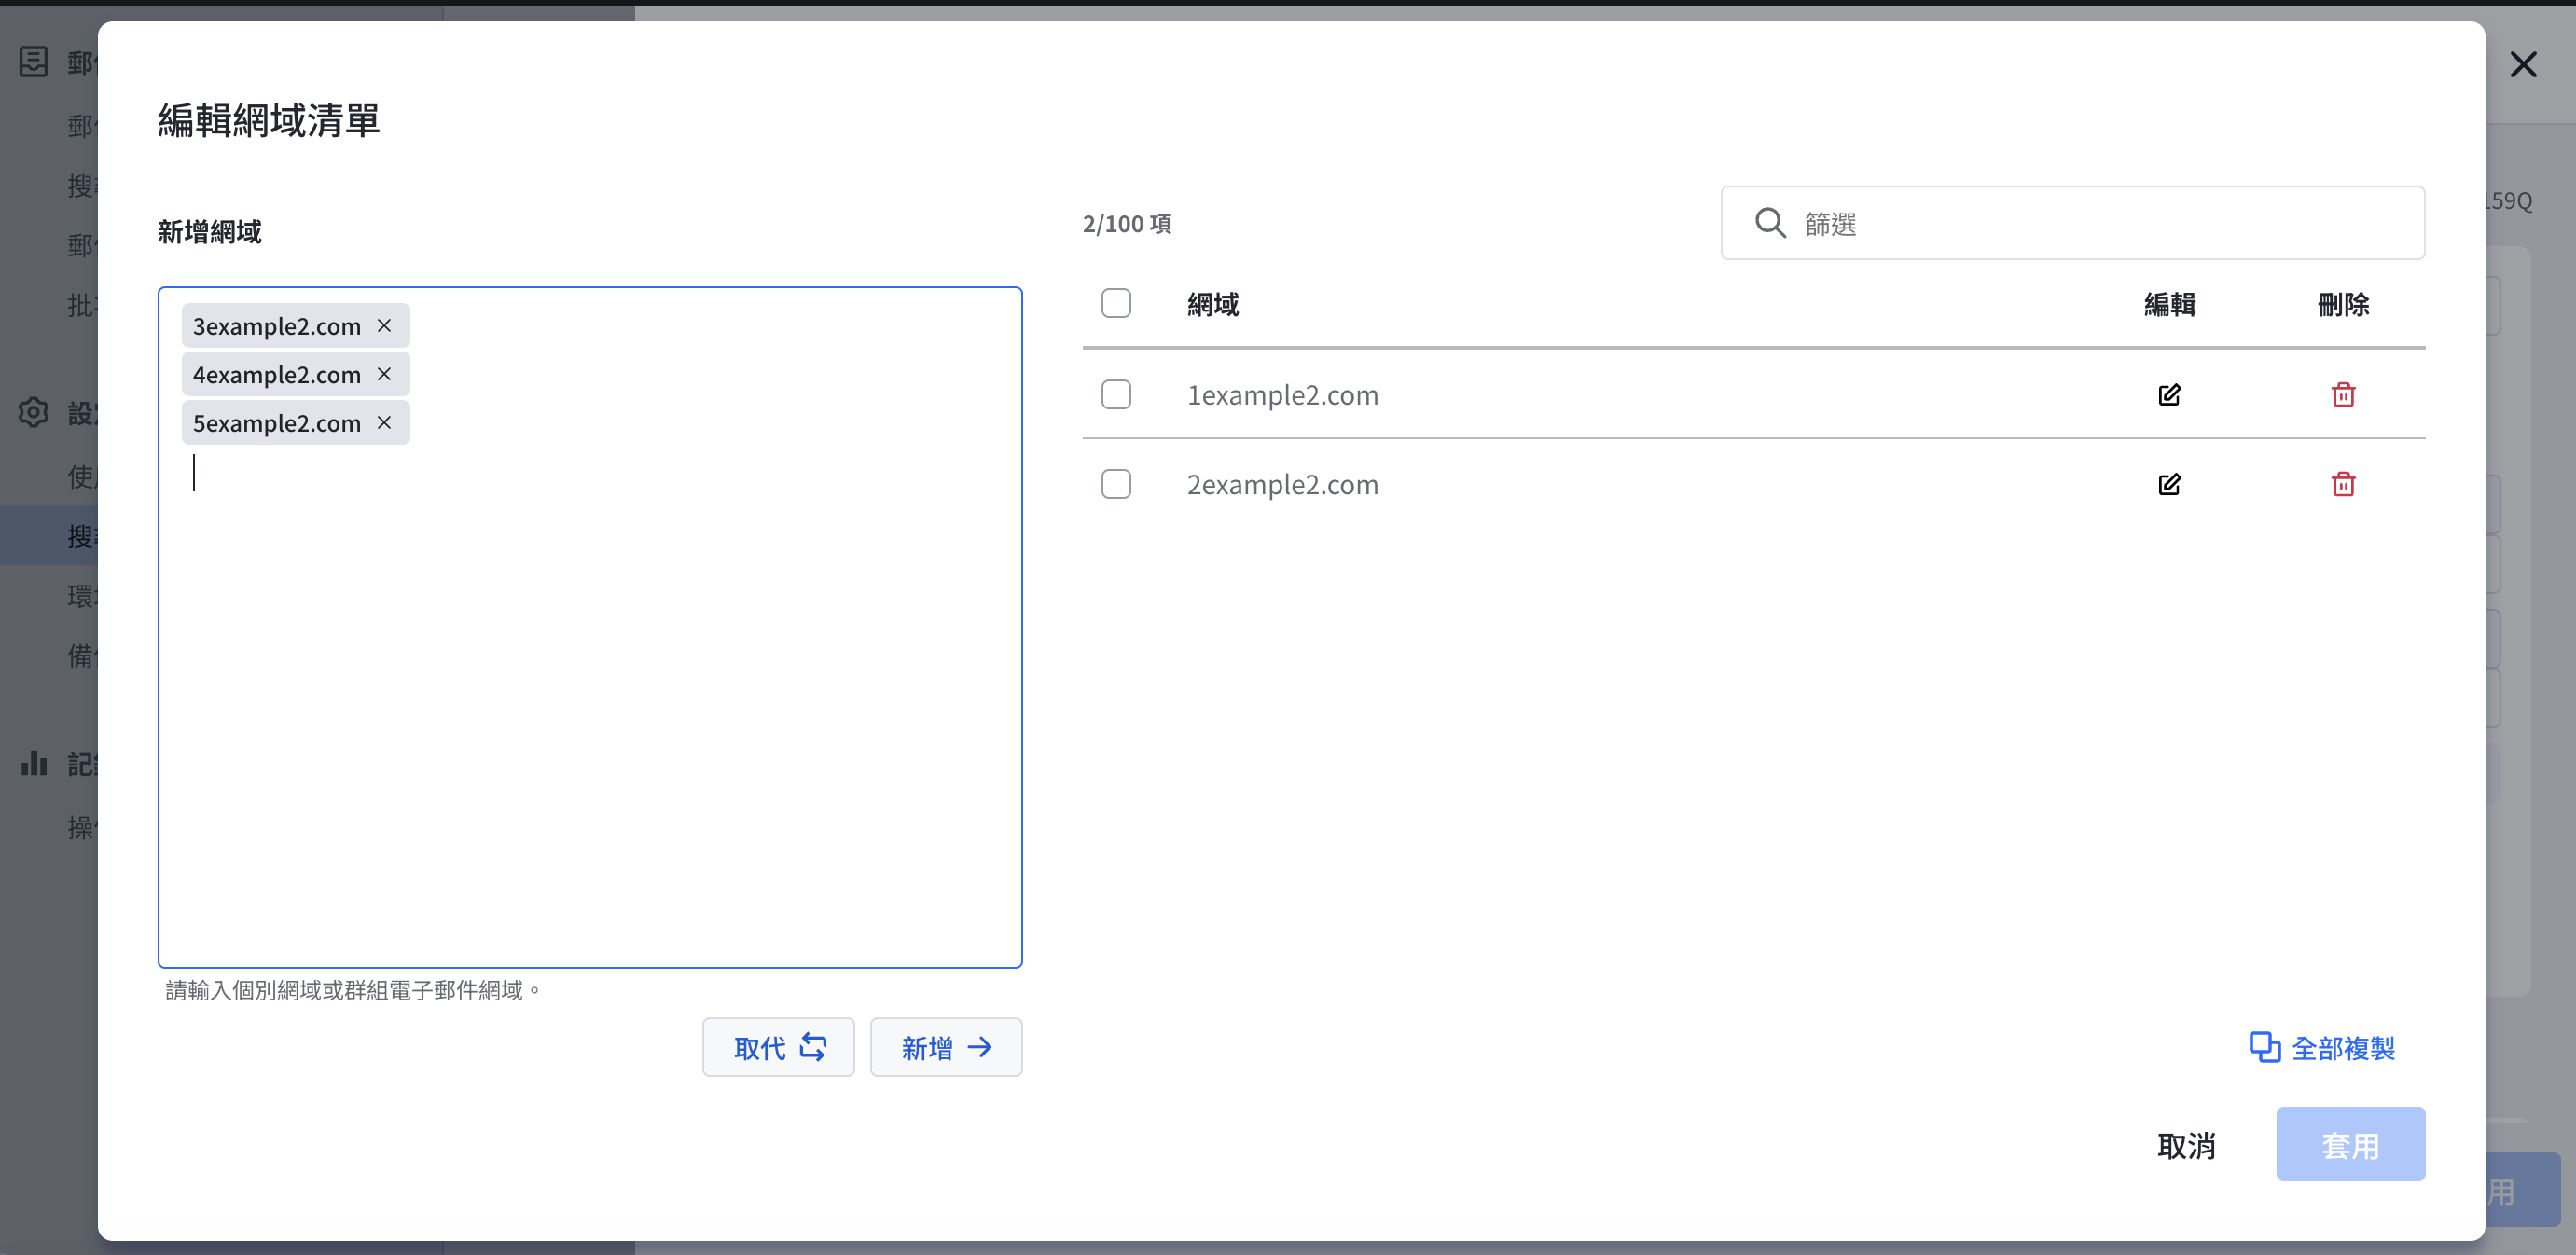Select the 3example2.com tag text

pos(276,327)
